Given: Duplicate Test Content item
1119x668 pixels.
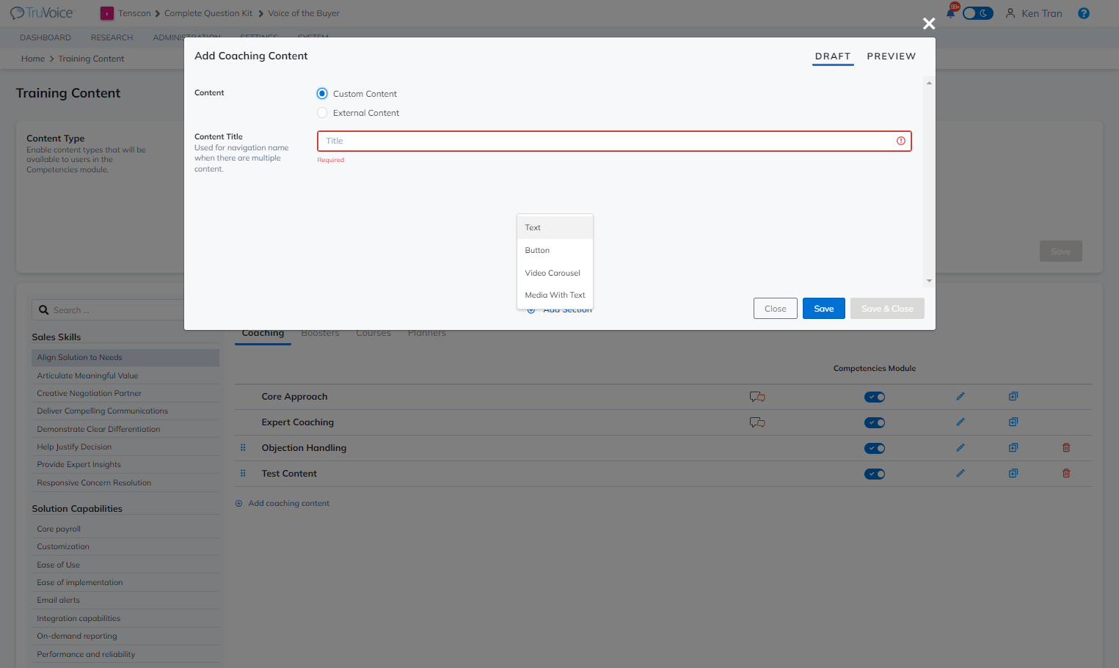Looking at the screenshot, I should 1013,474.
